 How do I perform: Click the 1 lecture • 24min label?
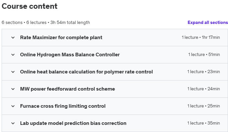[x=203, y=89]
